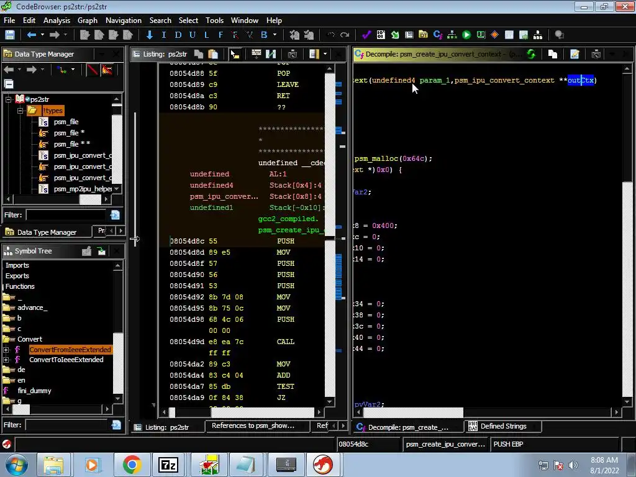636x477 pixels.
Task: Click the Windows Start button
Action: 17,465
